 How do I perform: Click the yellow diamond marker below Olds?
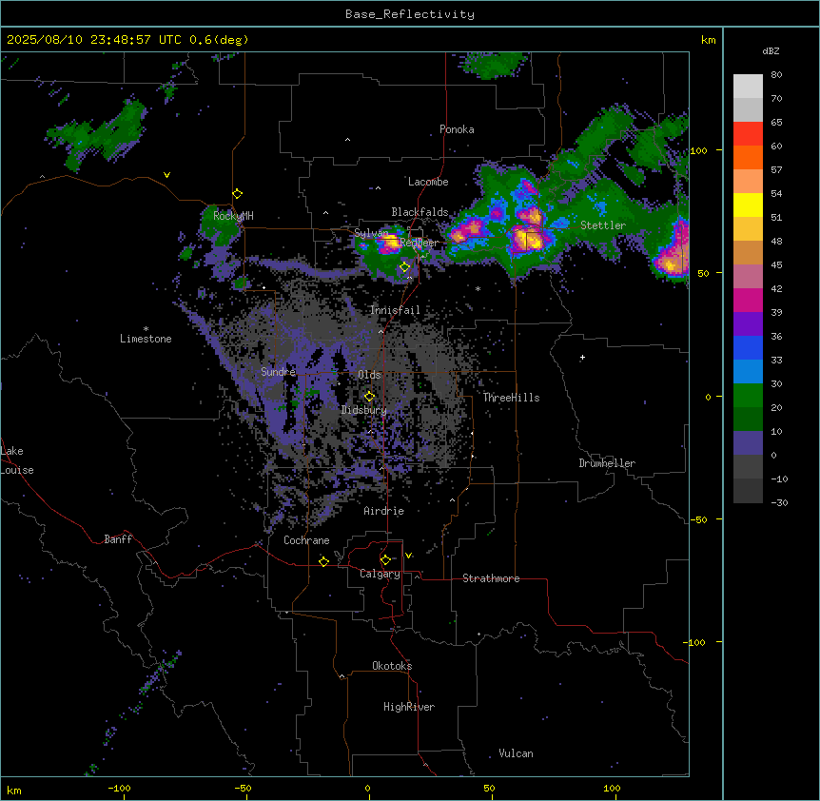coord(369,396)
